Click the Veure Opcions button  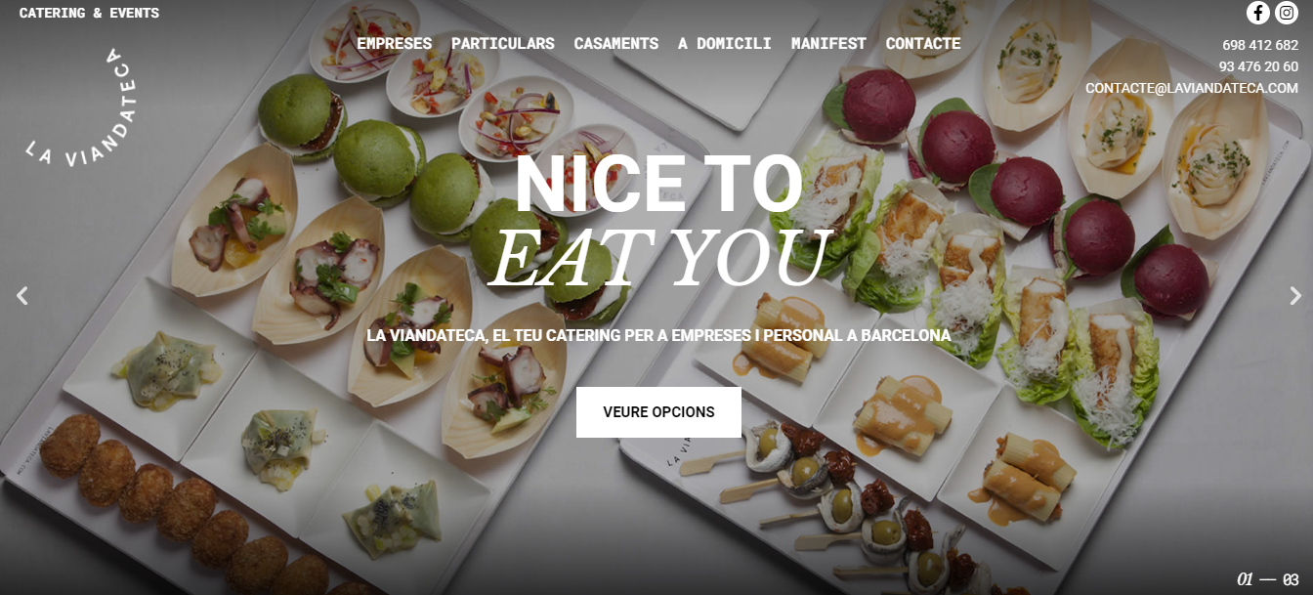click(x=658, y=412)
